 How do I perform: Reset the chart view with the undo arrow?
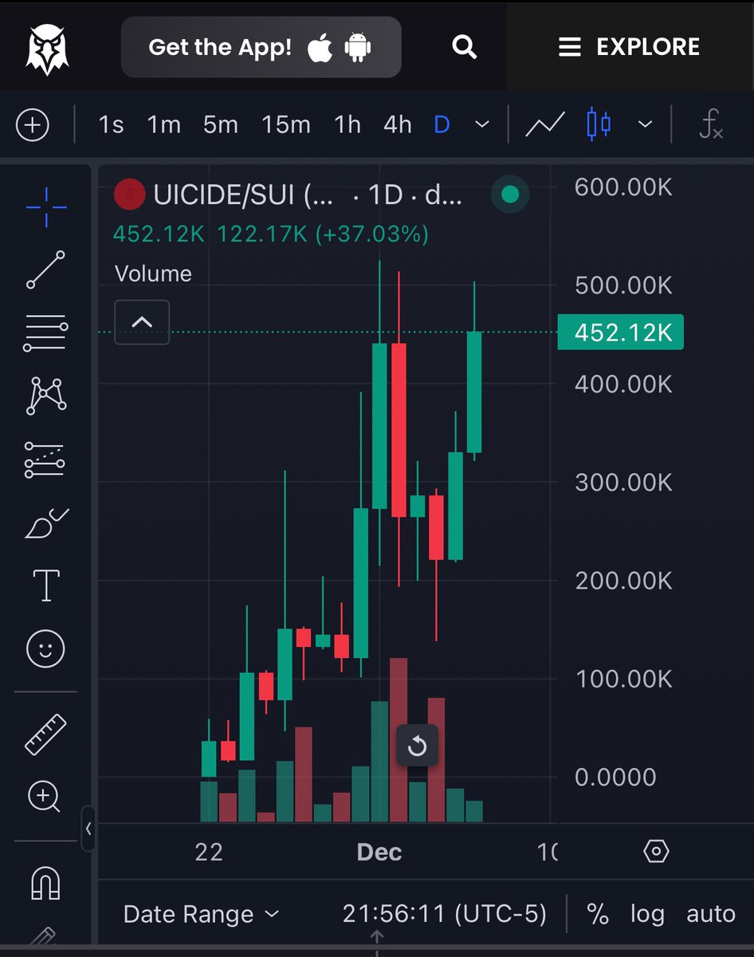[418, 746]
